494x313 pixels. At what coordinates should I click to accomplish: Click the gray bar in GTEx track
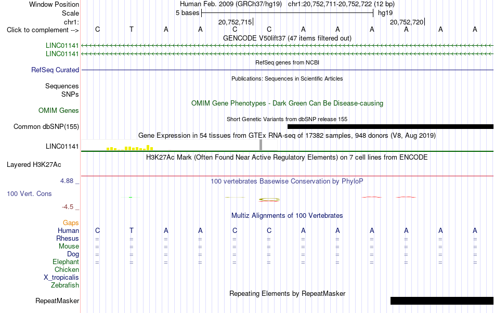click(x=261, y=145)
